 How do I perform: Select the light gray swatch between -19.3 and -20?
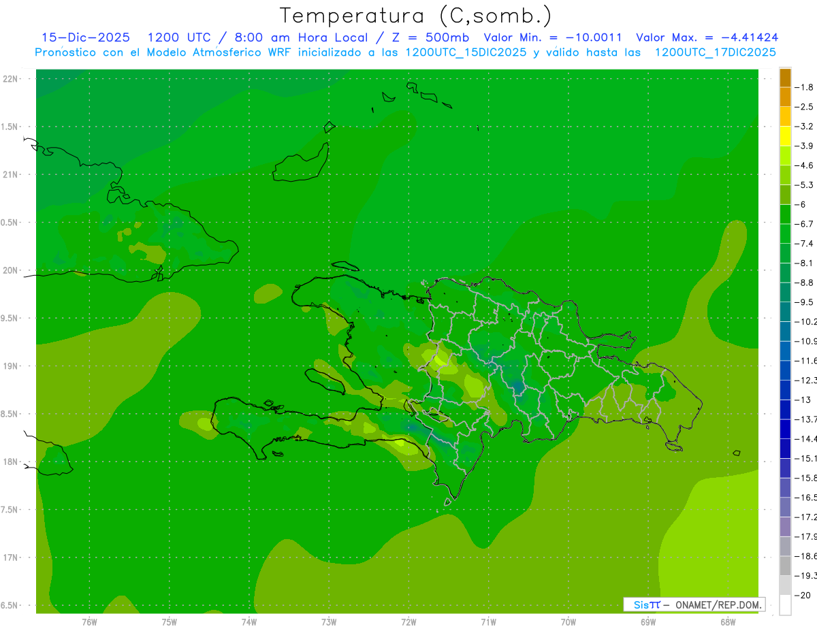[x=785, y=585]
